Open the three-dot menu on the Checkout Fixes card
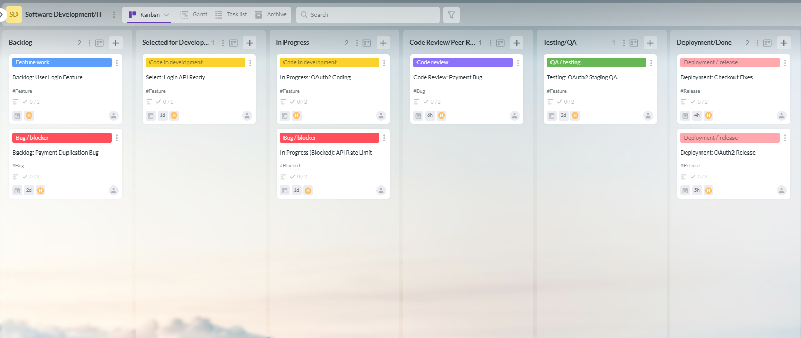The height and width of the screenshot is (338, 801). pyautogui.click(x=785, y=62)
